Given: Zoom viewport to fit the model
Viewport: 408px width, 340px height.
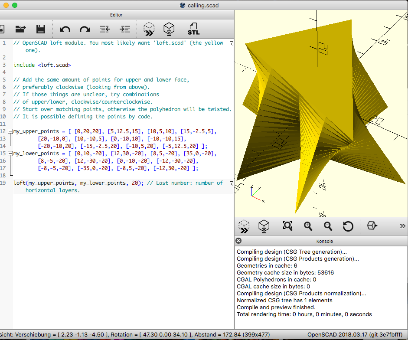Looking at the screenshot, I should click(287, 226).
